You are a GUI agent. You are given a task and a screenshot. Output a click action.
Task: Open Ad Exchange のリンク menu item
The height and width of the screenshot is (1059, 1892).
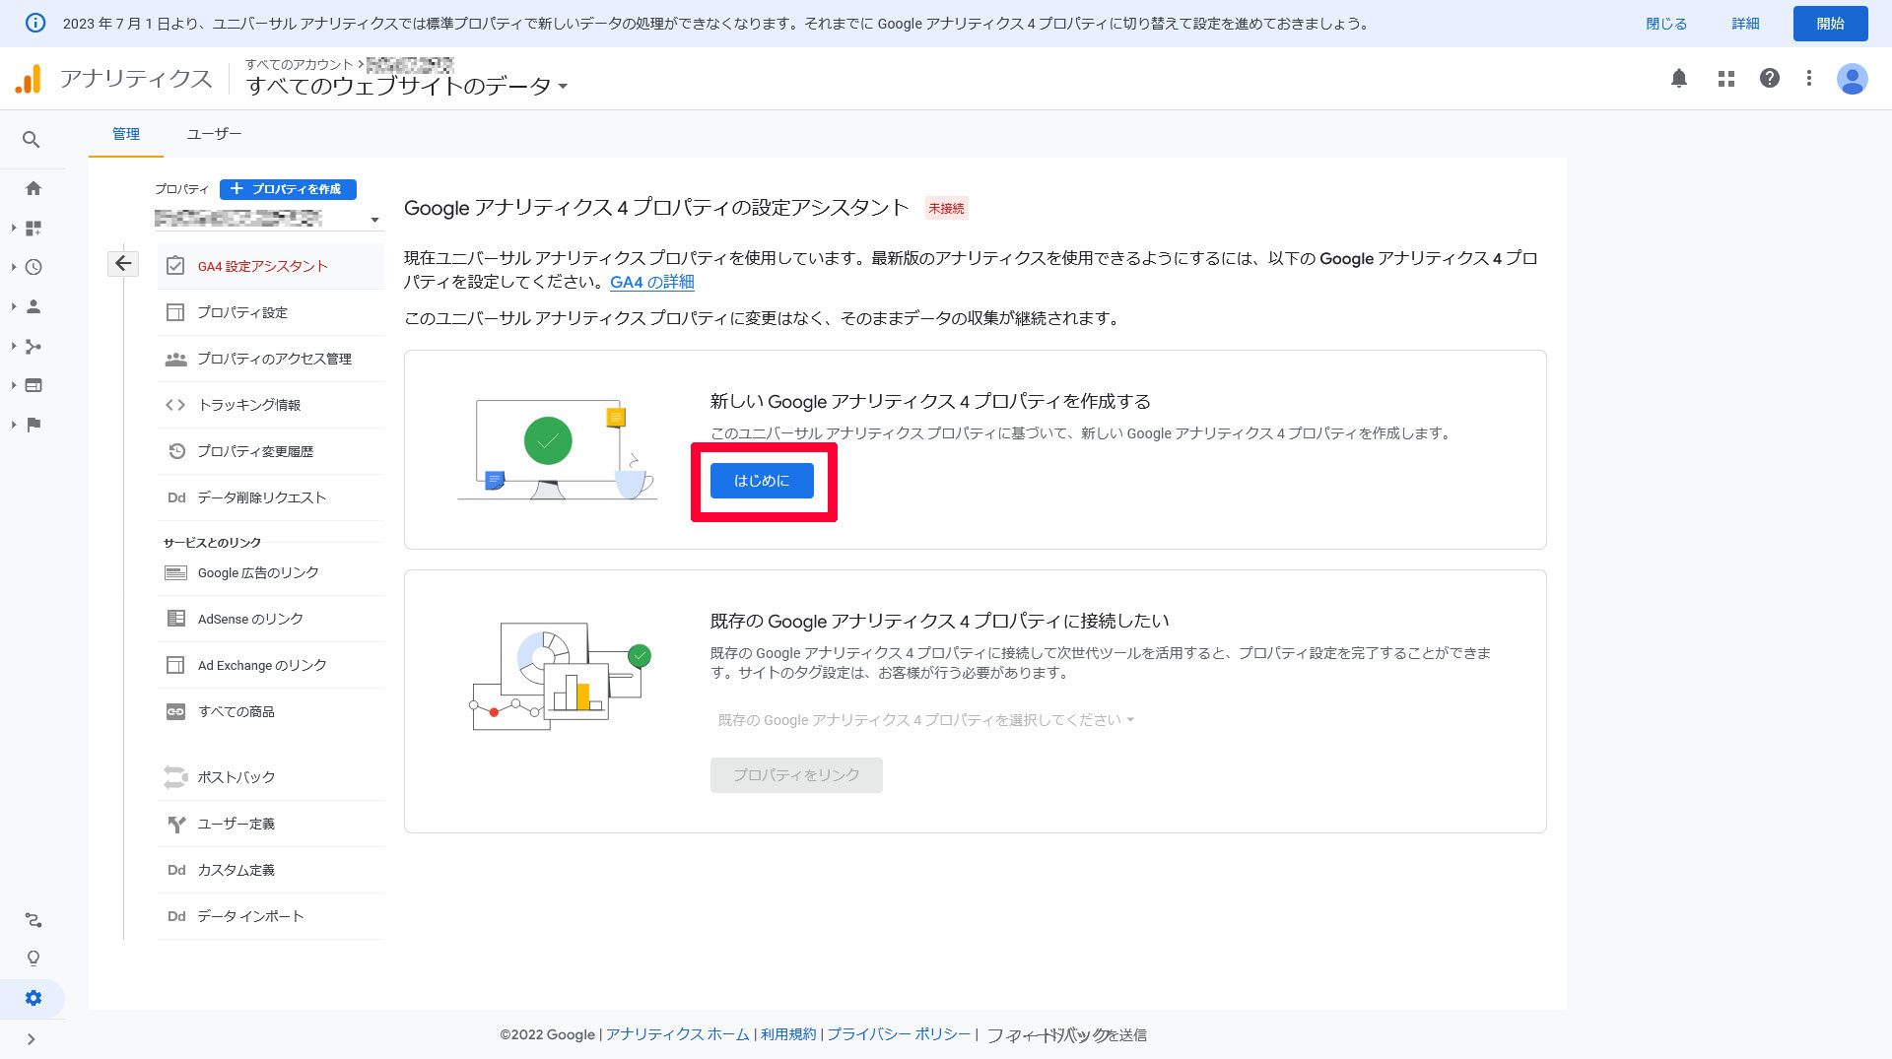click(271, 665)
